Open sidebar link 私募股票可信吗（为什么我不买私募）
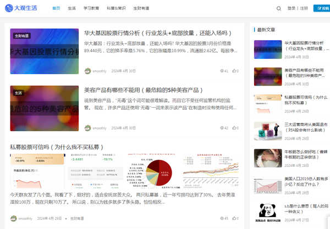 pos(306,100)
